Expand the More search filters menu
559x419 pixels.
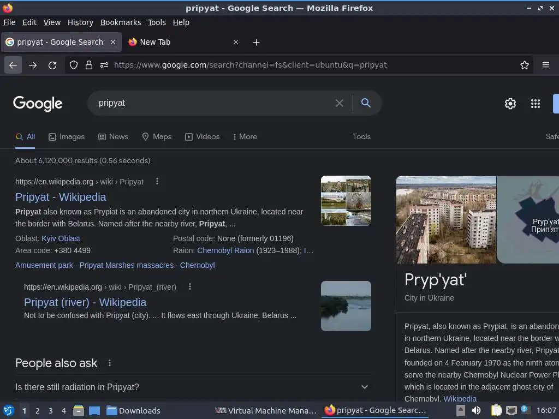[245, 136]
